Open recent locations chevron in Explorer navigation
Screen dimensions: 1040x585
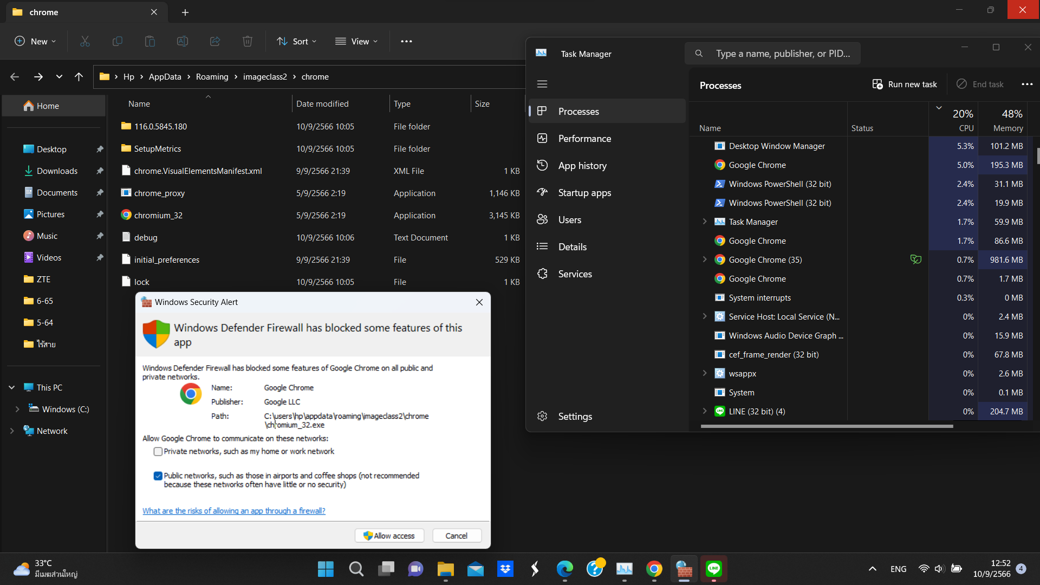click(59, 77)
